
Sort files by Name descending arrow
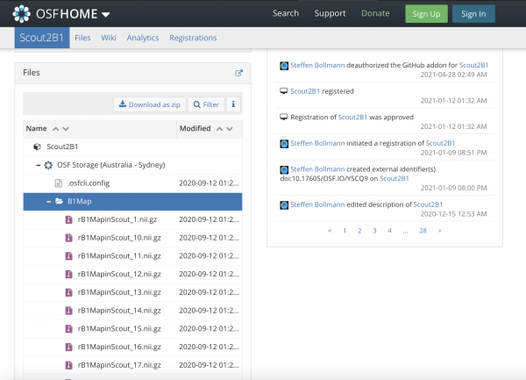coord(67,128)
